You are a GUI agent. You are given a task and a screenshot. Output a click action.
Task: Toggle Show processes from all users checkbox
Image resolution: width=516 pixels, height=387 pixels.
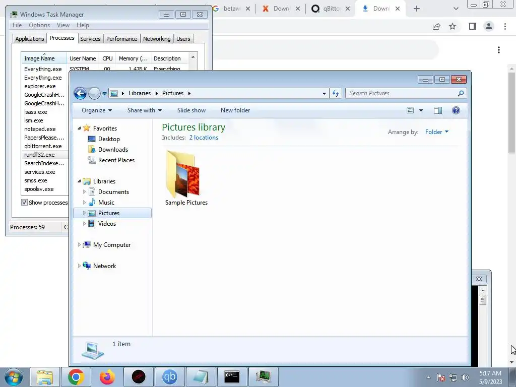(24, 203)
